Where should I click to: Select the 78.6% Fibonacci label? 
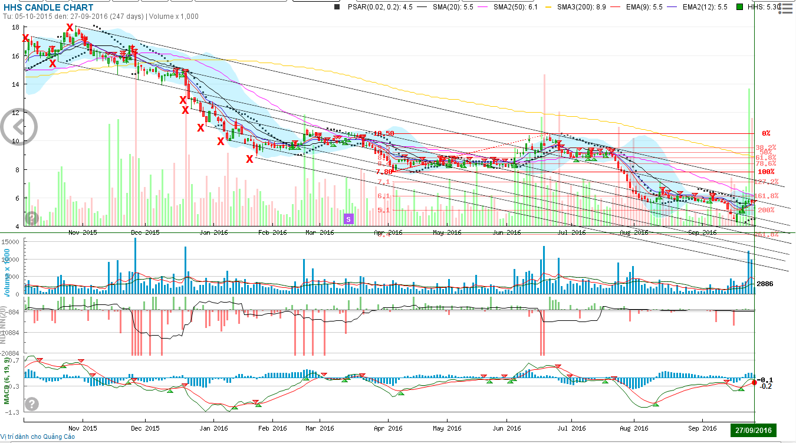point(767,163)
